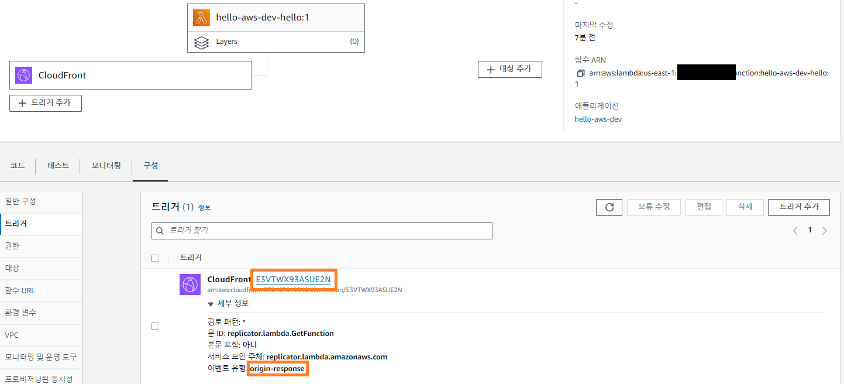Select the CloudFront trigger row checkbox
Image resolution: width=844 pixels, height=384 pixels.
(155, 326)
